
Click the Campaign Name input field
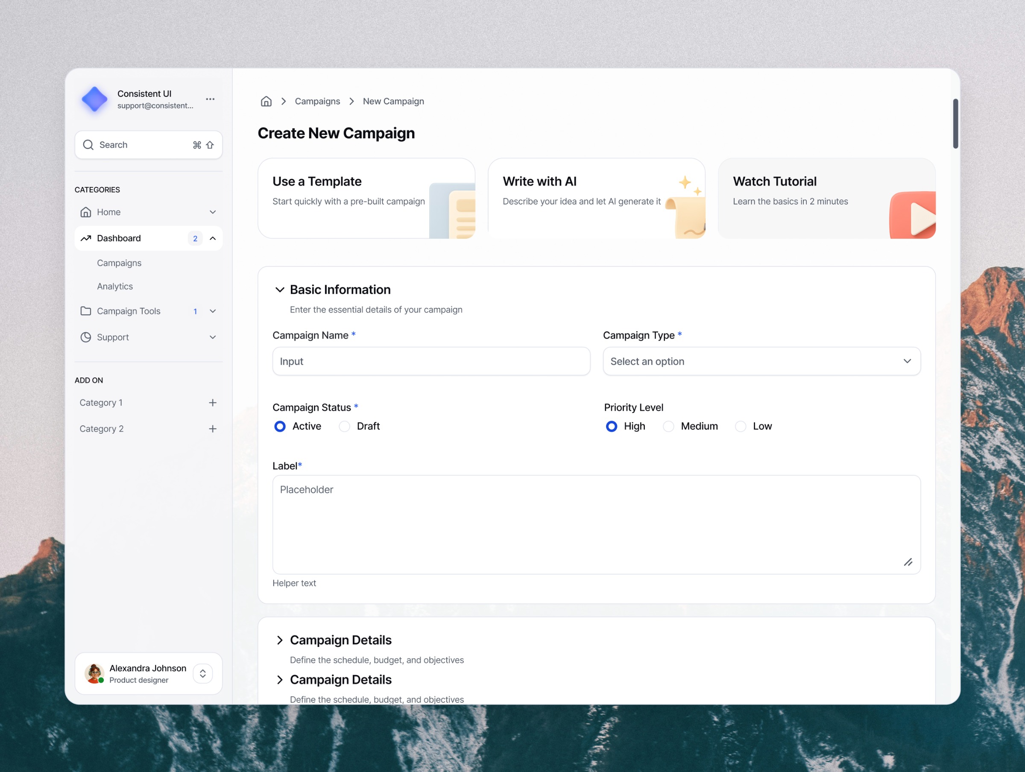tap(431, 361)
